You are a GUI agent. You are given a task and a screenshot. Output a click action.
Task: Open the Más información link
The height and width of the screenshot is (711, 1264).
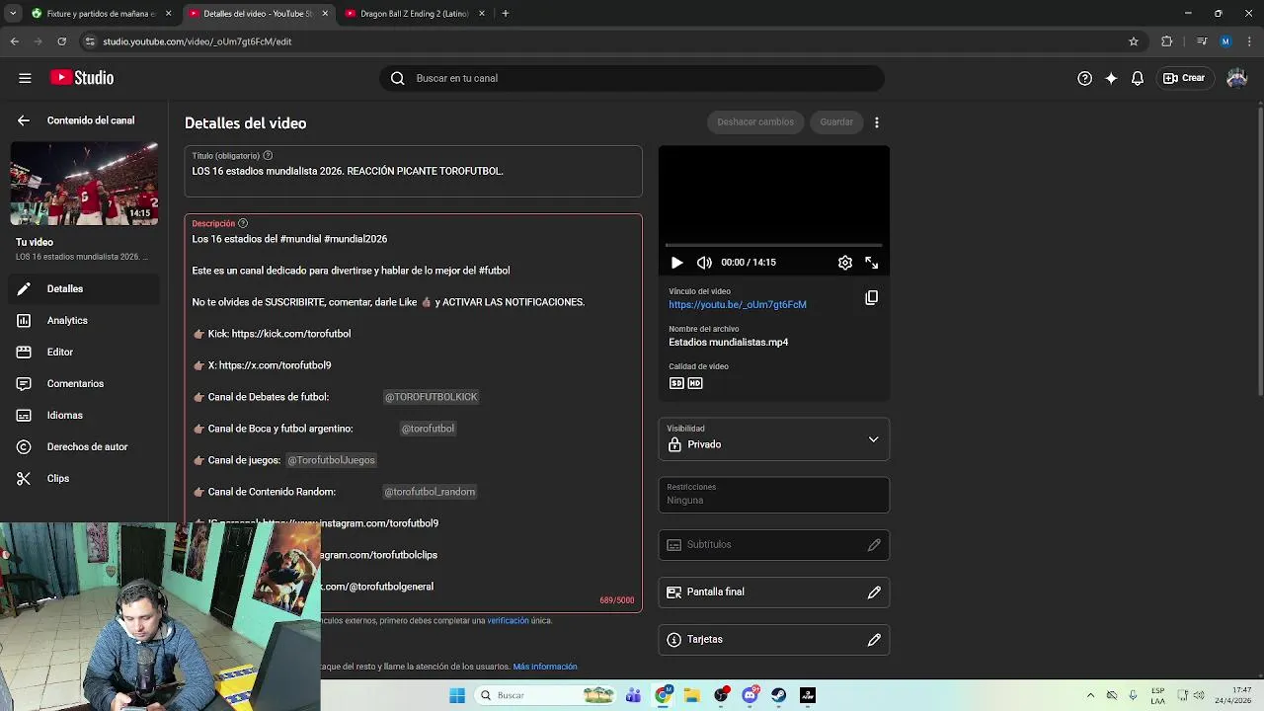545,667
